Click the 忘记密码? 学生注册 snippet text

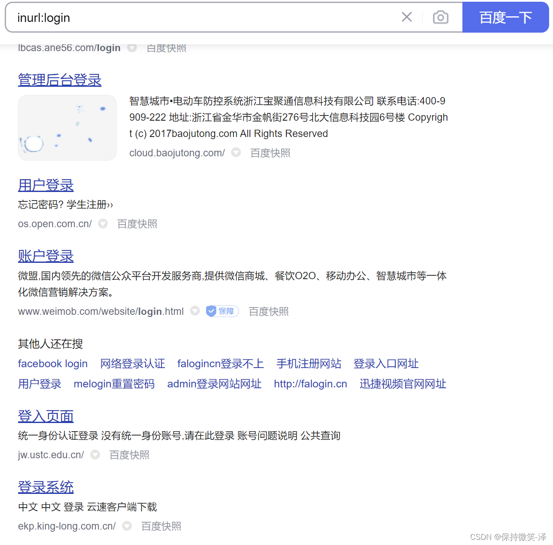point(66,204)
